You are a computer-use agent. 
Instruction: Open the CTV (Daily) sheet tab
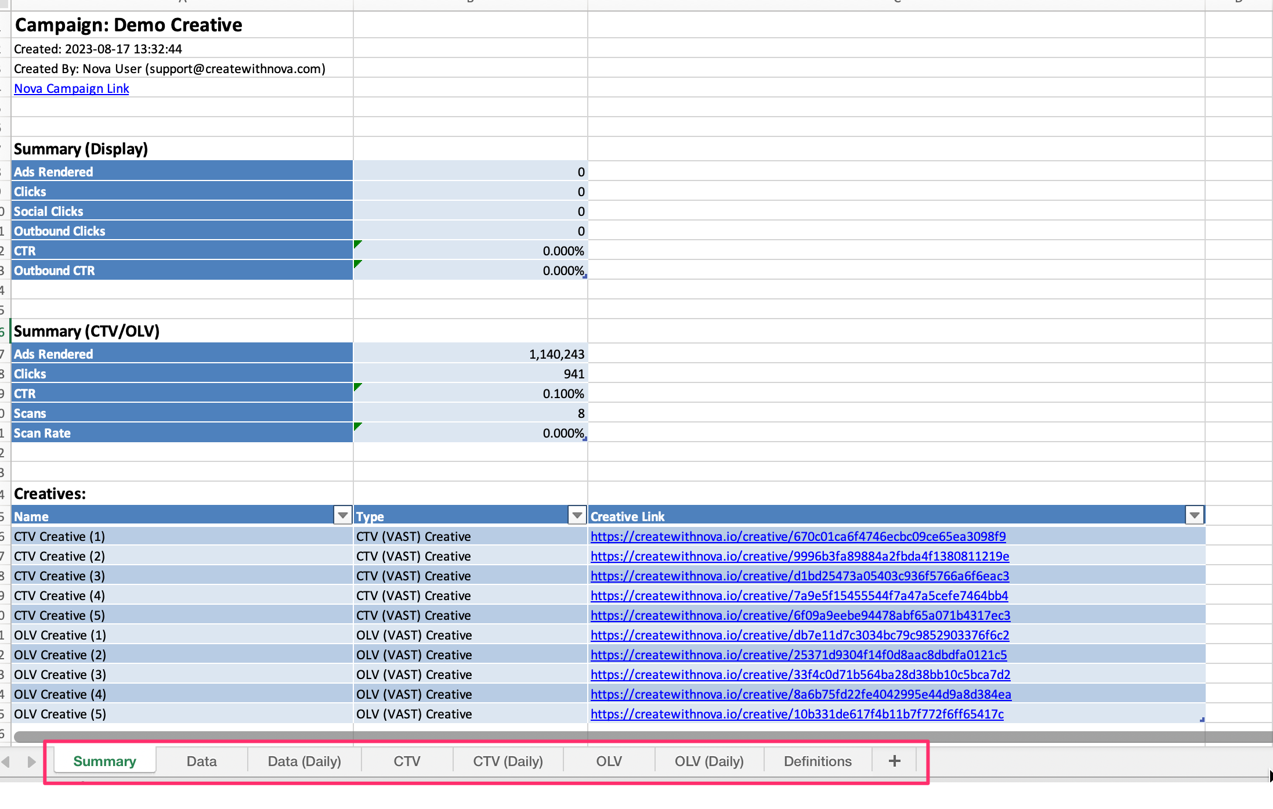[508, 761]
